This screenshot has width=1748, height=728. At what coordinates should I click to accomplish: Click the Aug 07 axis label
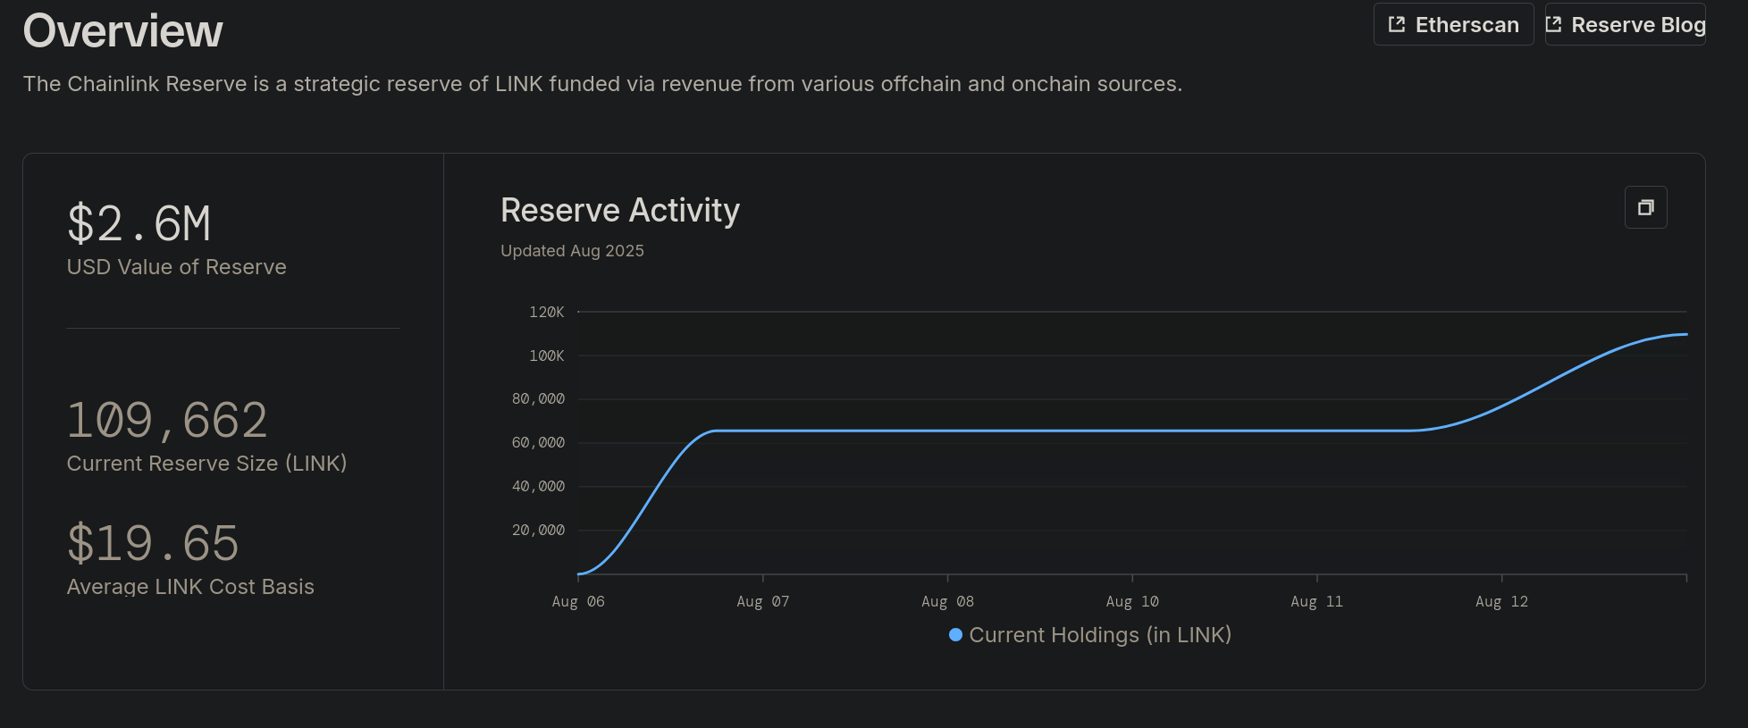[x=763, y=602]
